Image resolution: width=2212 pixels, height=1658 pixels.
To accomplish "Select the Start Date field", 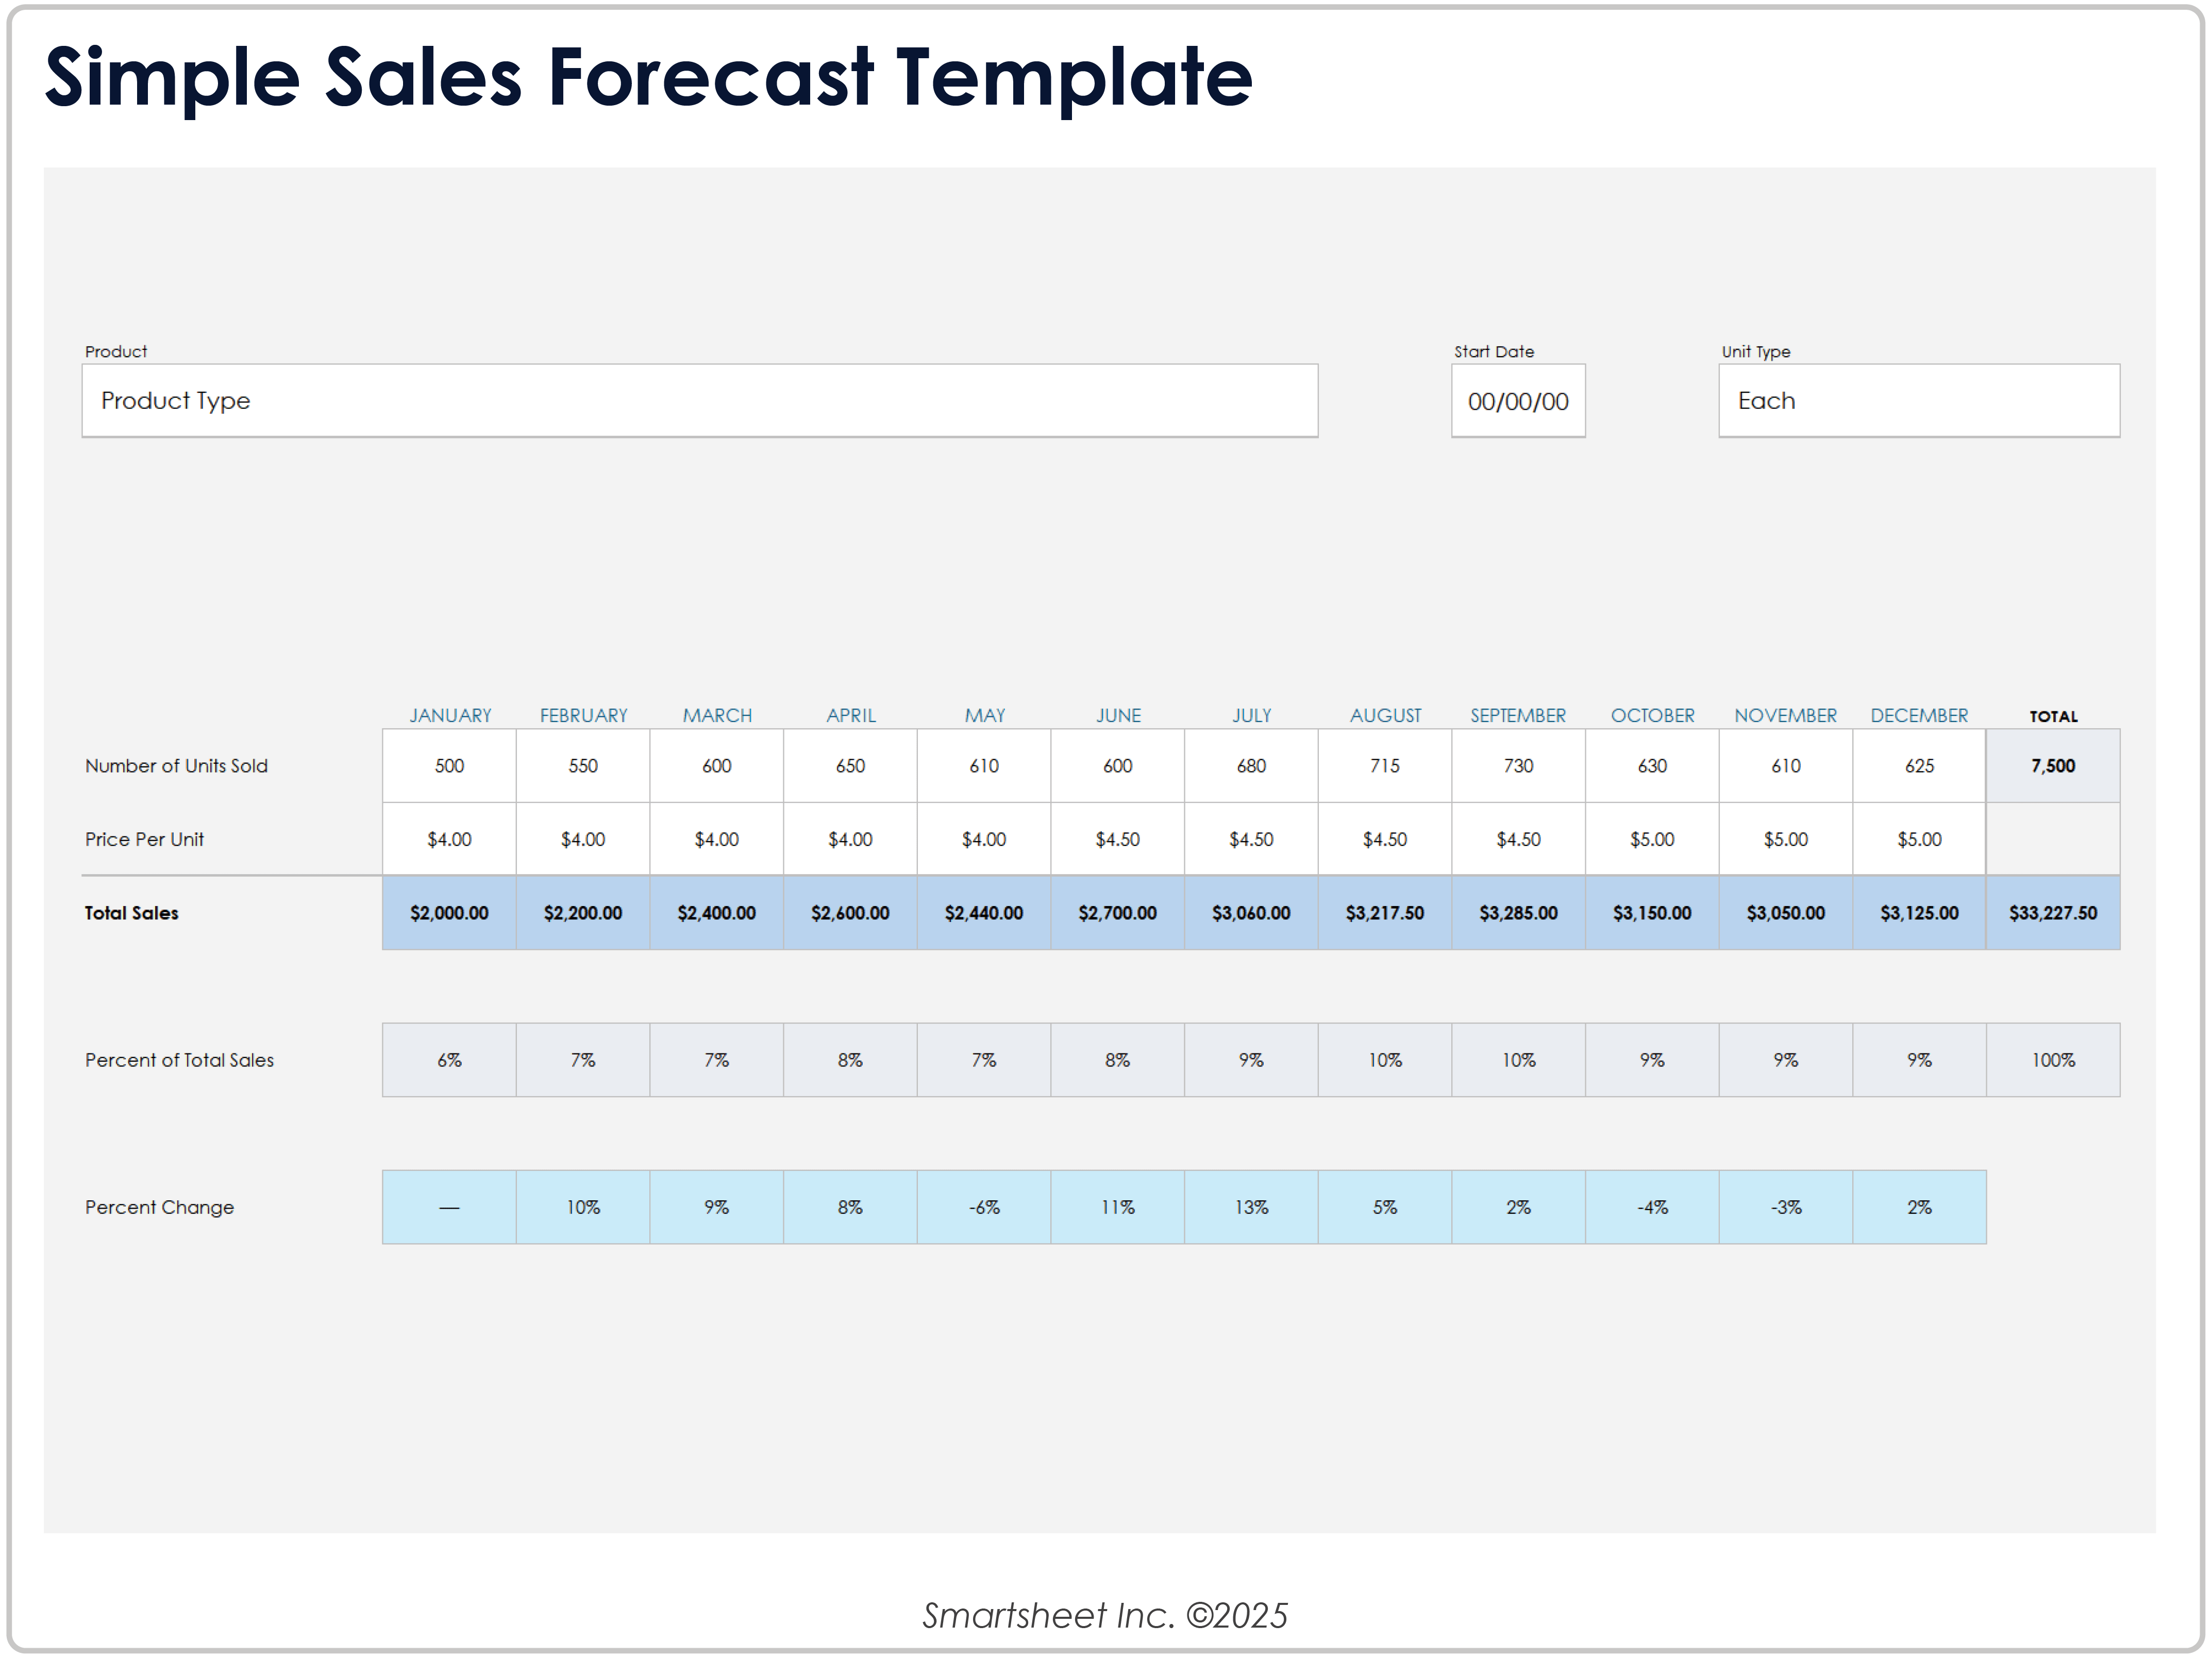I will click(1517, 401).
